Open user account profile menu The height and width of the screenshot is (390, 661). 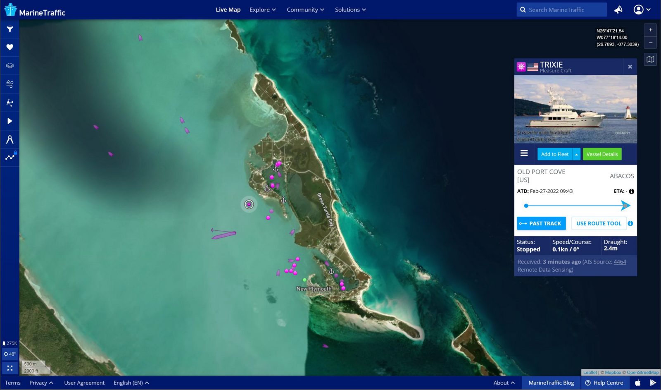642,10
